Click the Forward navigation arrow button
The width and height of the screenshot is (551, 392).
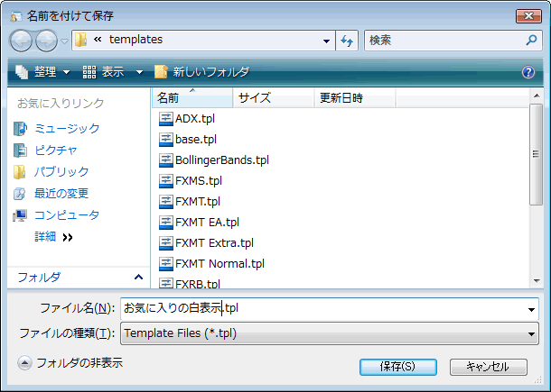(47, 41)
